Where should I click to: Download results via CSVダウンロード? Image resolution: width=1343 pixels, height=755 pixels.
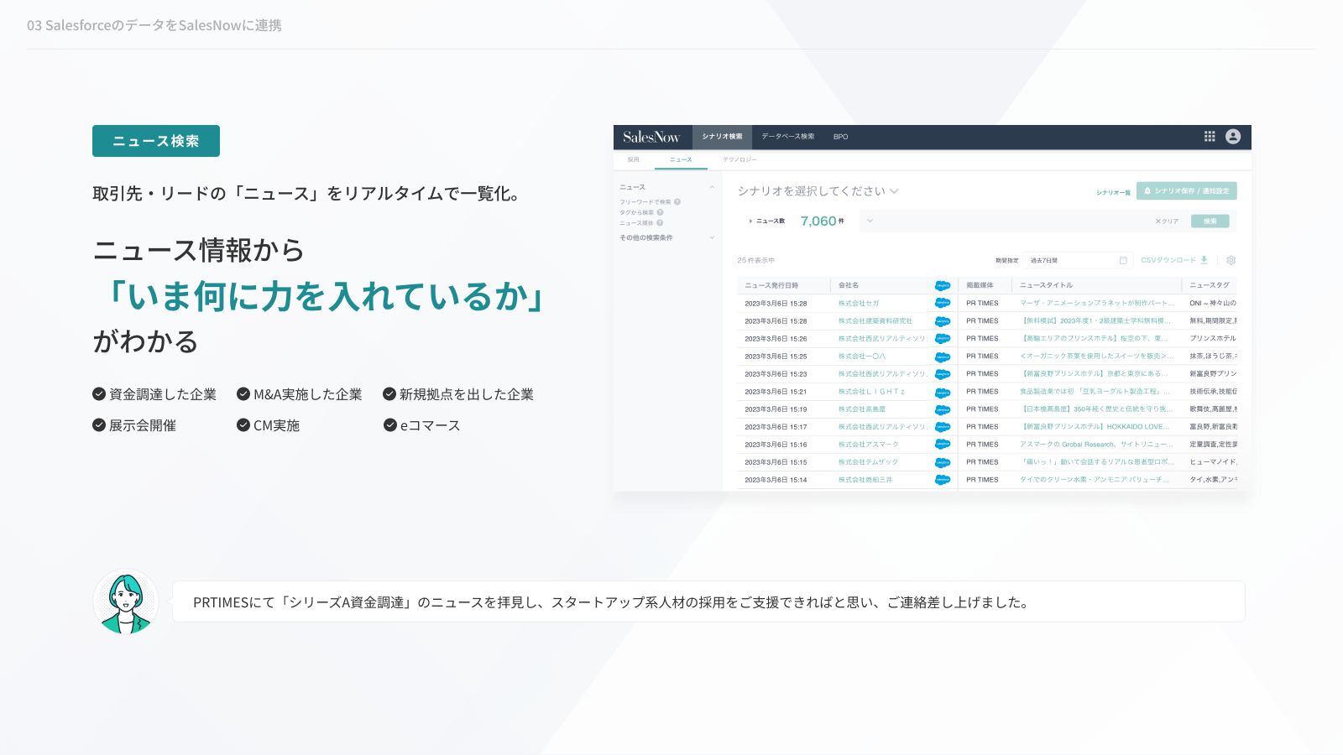pos(1174,261)
